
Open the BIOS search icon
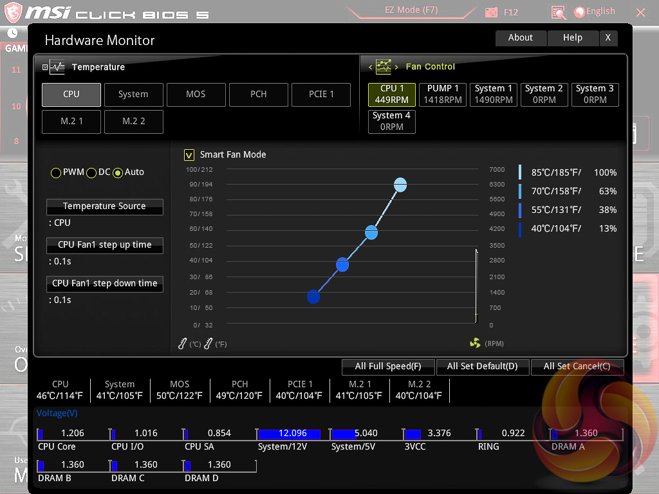click(x=558, y=13)
